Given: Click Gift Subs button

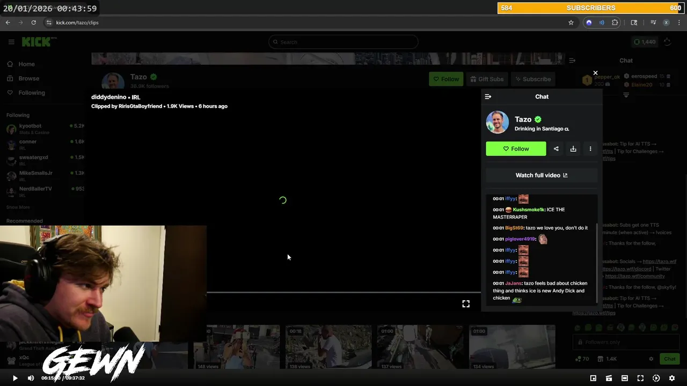Looking at the screenshot, I should tap(487, 79).
